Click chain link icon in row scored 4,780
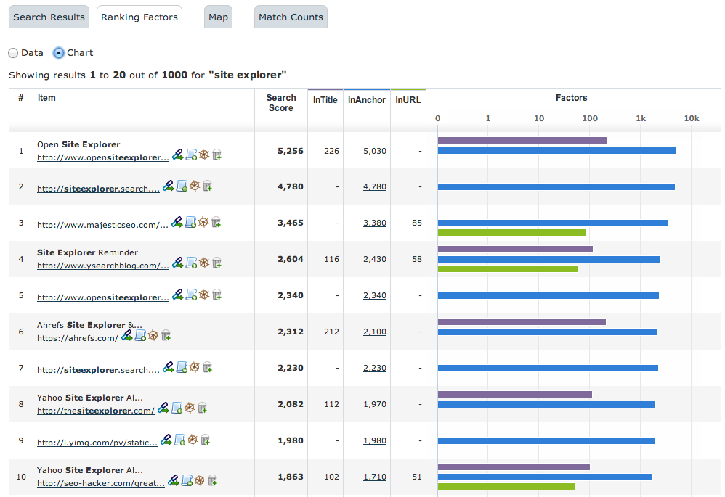Viewport: 725px width, 497px height. coord(169,186)
